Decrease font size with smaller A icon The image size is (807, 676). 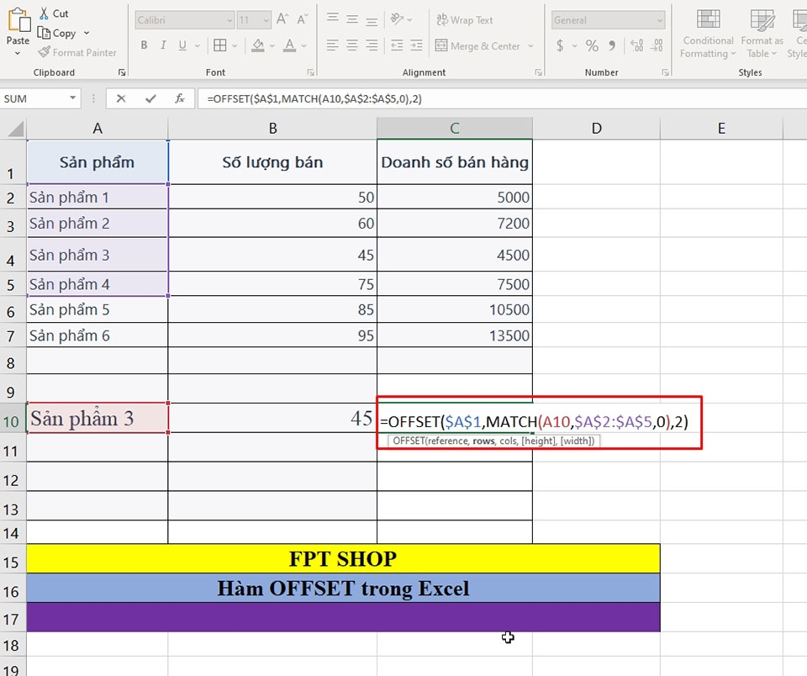point(302,19)
